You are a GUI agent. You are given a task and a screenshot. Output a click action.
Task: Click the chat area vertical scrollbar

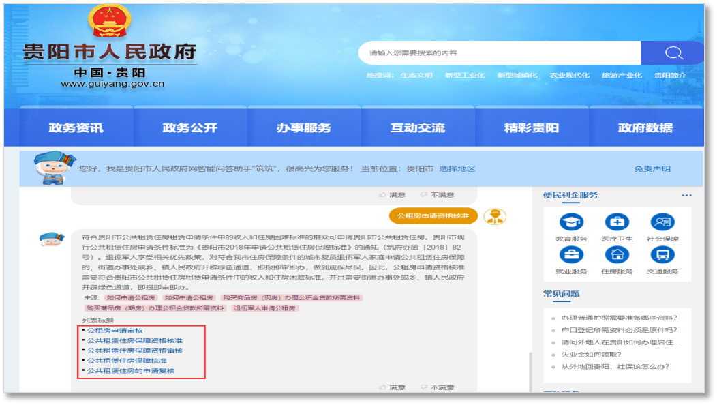pos(530,372)
